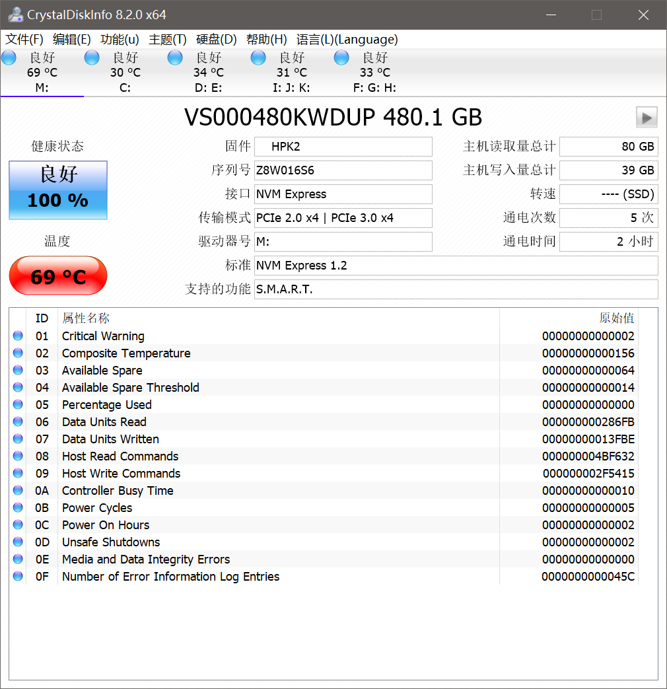The image size is (667, 689).
Task: Click the drive letter field M:
Action: pyautogui.click(x=343, y=242)
